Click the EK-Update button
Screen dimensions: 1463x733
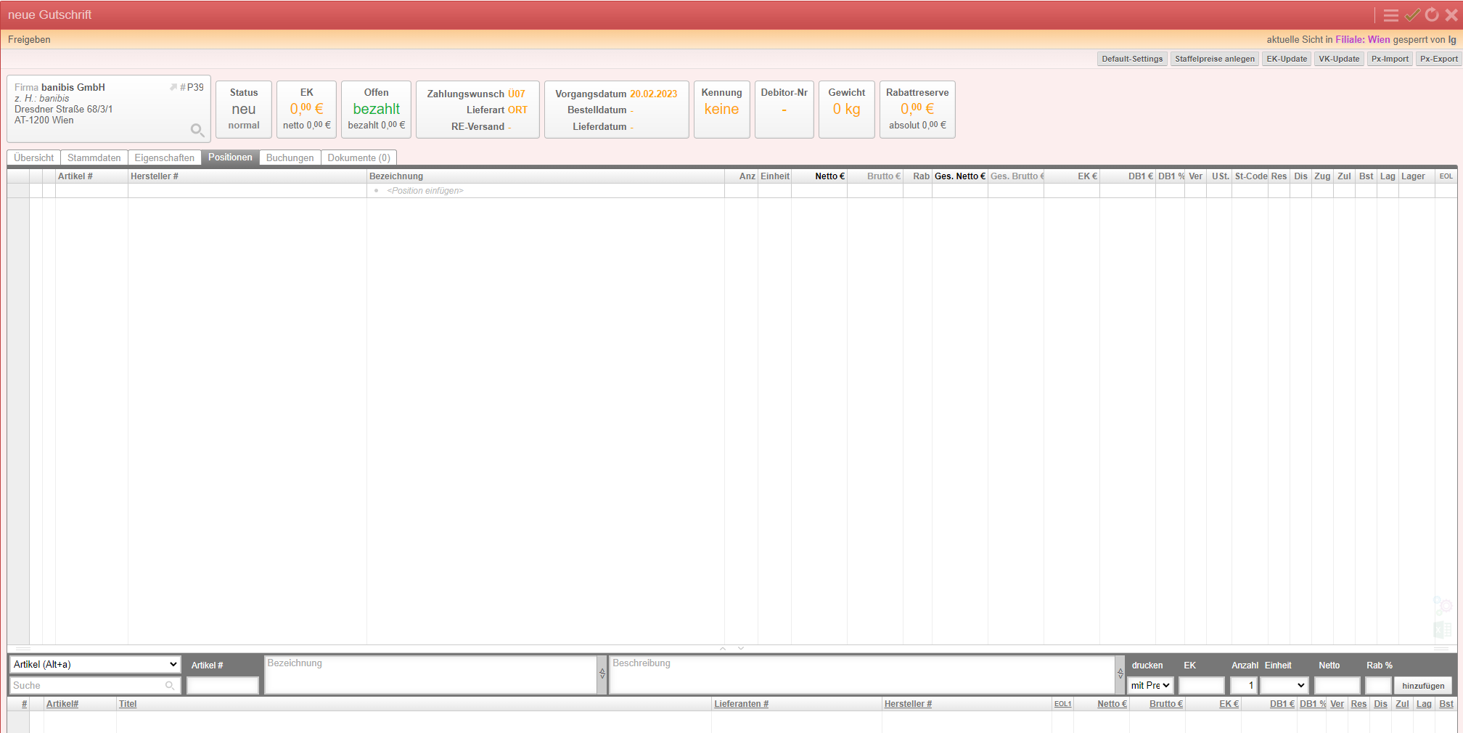[1287, 59]
